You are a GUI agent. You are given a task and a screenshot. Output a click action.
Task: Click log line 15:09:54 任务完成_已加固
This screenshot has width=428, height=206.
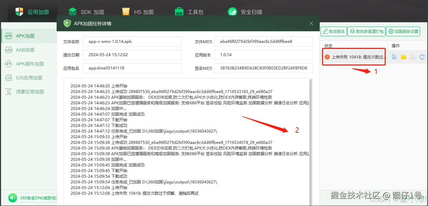click(x=144, y=182)
